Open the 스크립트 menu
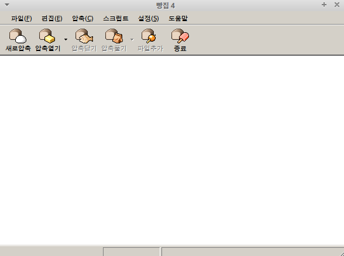Viewport: 344px width, 256px height. tap(116, 19)
